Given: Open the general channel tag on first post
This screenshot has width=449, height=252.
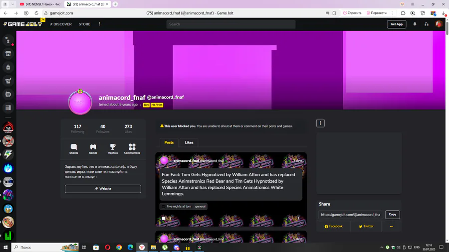Looking at the screenshot, I should 200,206.
